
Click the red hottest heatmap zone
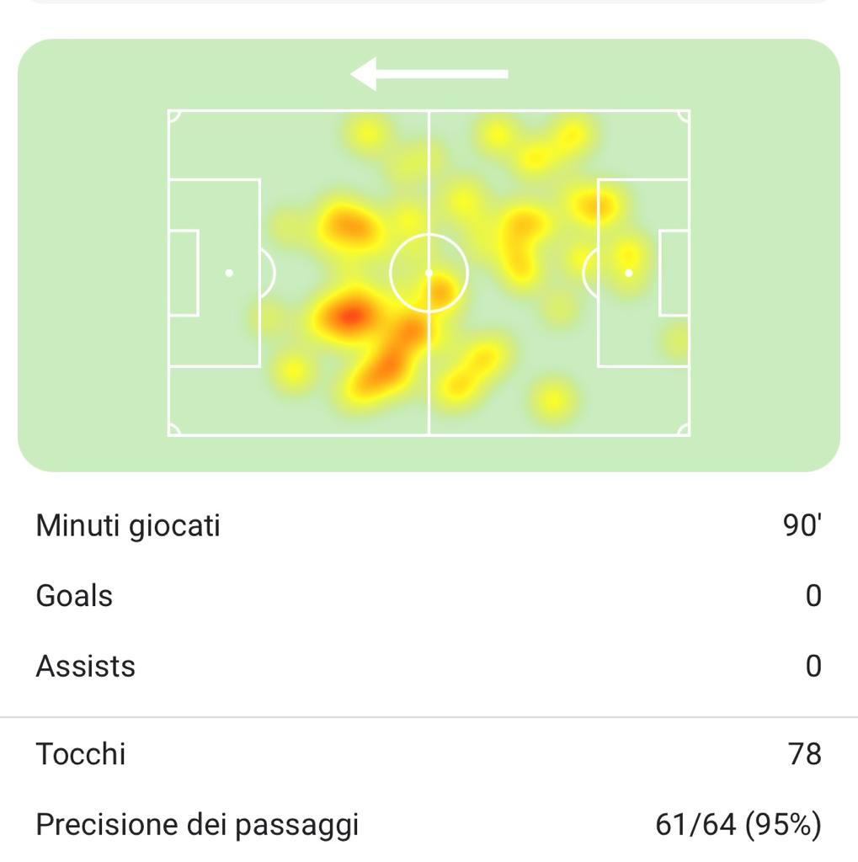click(x=349, y=316)
